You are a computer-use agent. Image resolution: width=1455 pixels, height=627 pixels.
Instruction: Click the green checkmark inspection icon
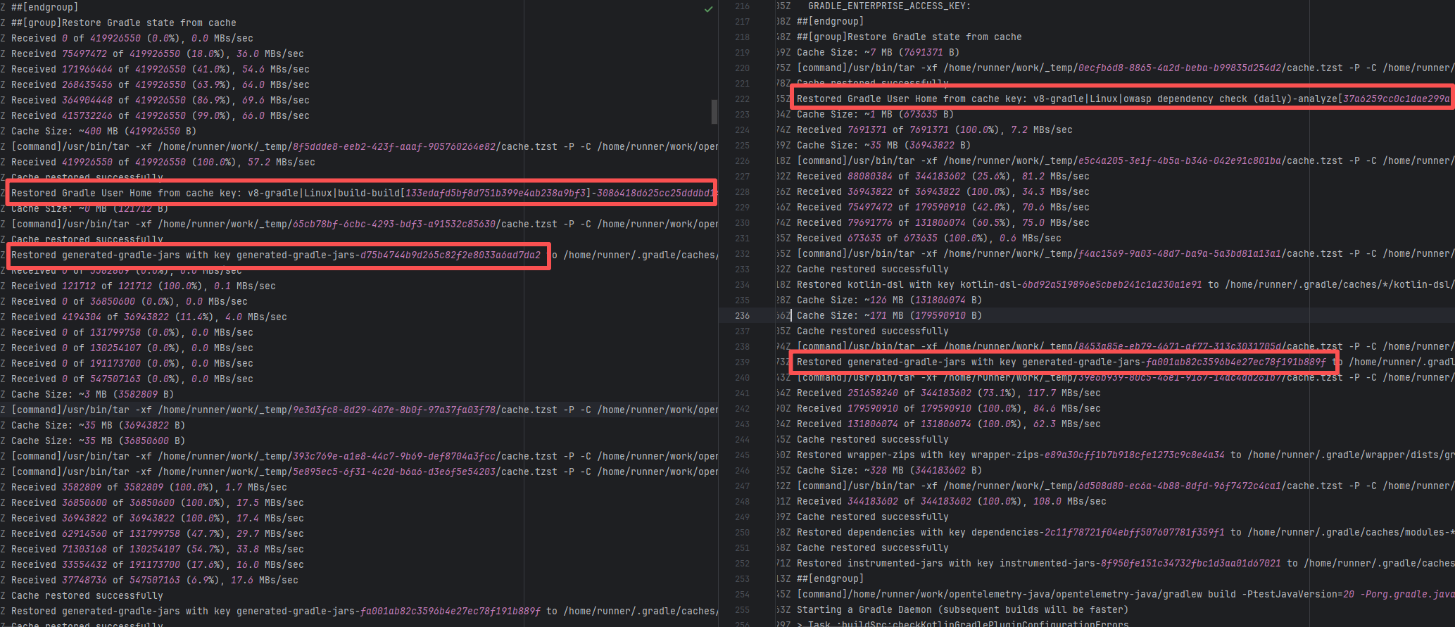(x=708, y=9)
